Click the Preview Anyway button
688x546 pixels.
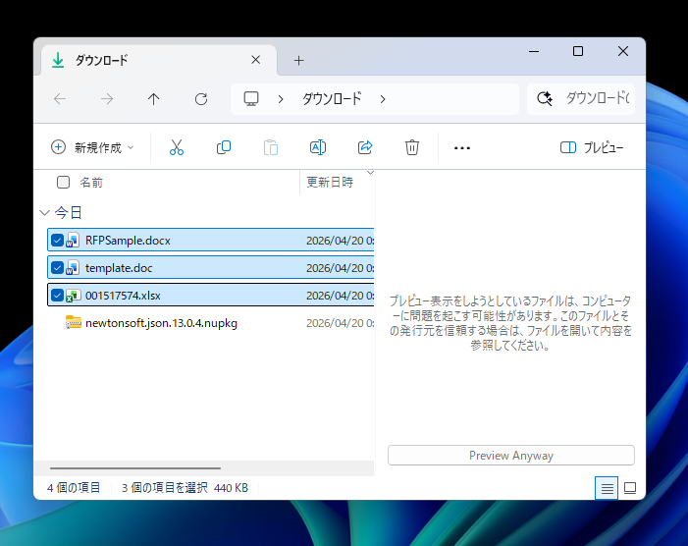coord(511,455)
